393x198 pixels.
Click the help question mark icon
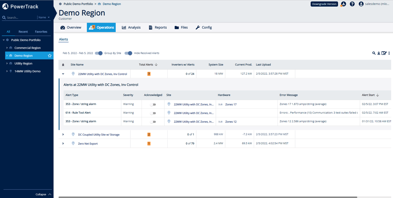(352, 4)
